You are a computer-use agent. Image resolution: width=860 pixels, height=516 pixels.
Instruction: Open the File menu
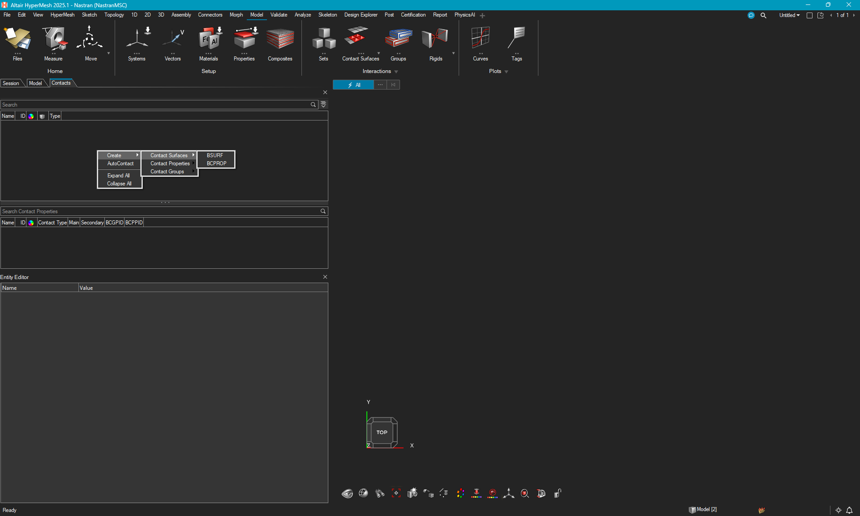(7, 15)
